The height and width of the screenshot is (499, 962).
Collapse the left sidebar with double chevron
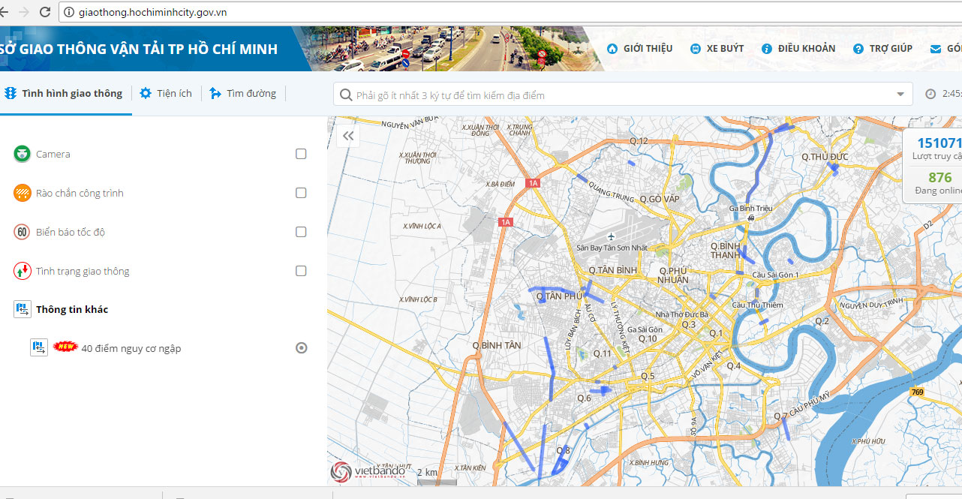click(x=348, y=136)
